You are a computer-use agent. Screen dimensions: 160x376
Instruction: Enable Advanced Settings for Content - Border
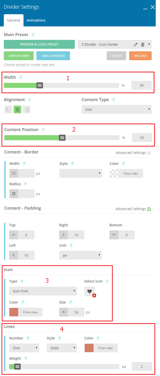[x=149, y=153]
